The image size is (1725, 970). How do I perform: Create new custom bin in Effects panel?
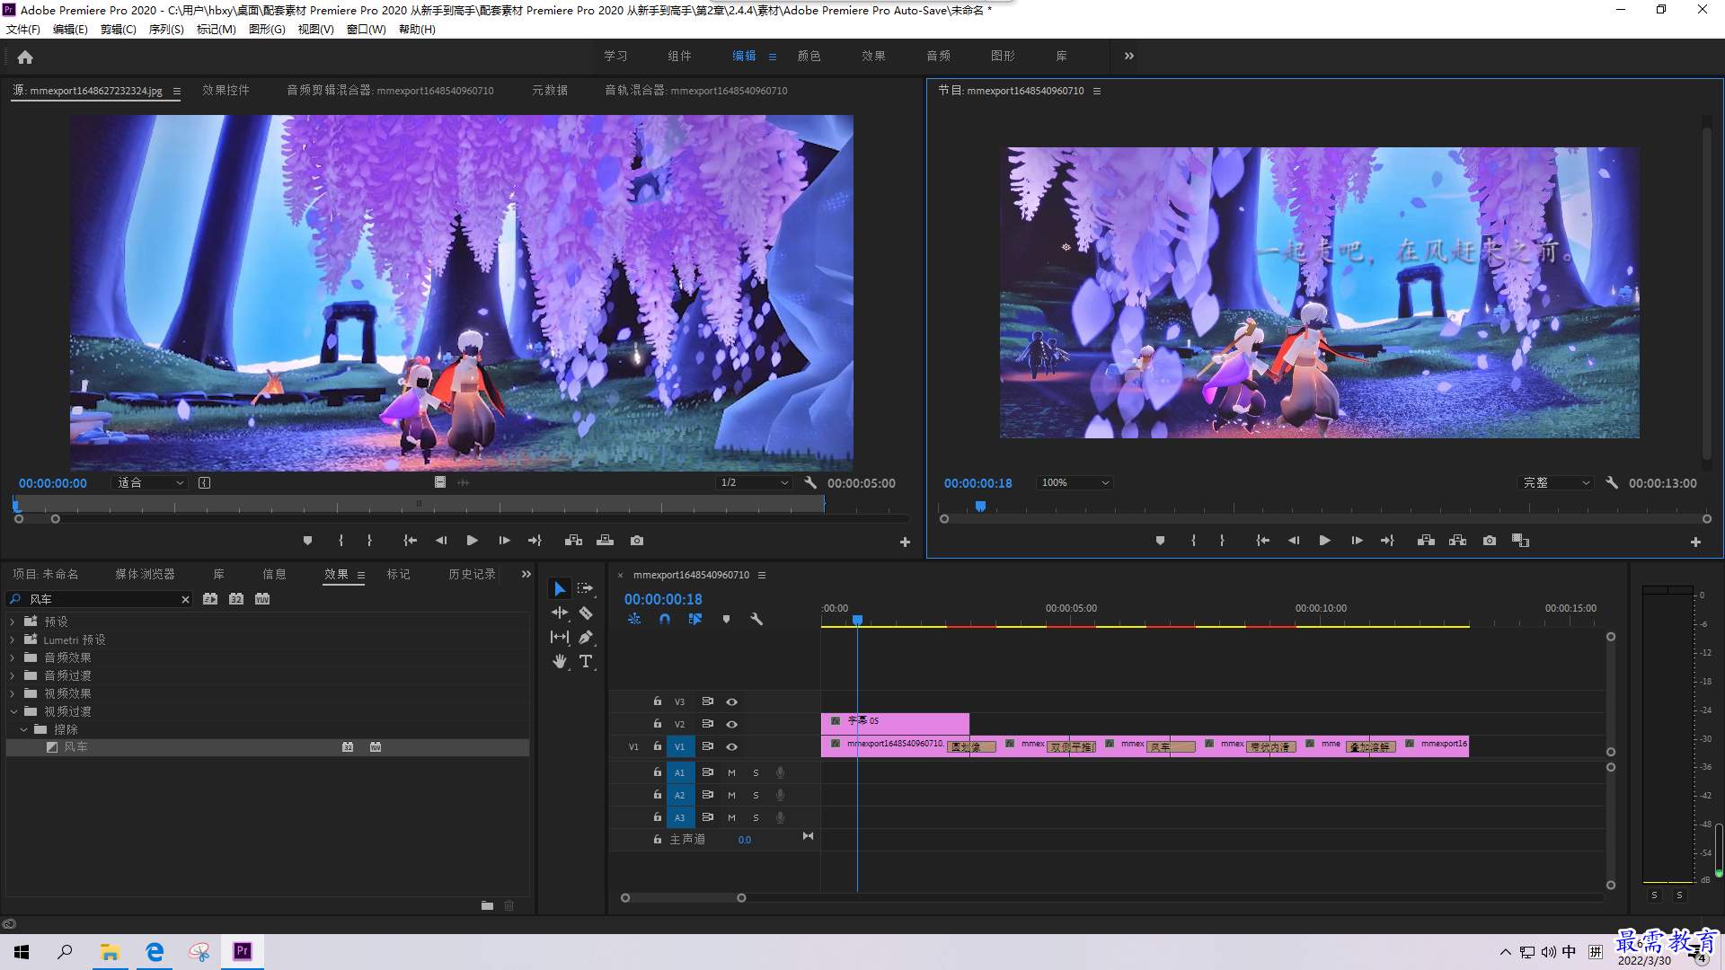pyautogui.click(x=487, y=905)
